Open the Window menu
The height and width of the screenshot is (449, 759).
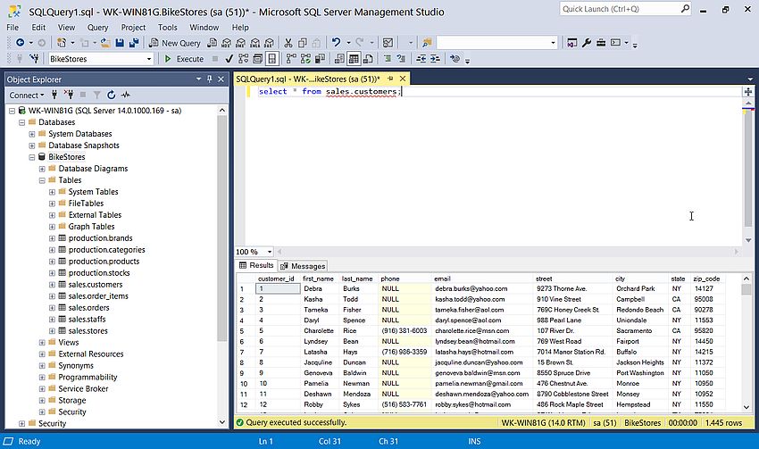(204, 28)
